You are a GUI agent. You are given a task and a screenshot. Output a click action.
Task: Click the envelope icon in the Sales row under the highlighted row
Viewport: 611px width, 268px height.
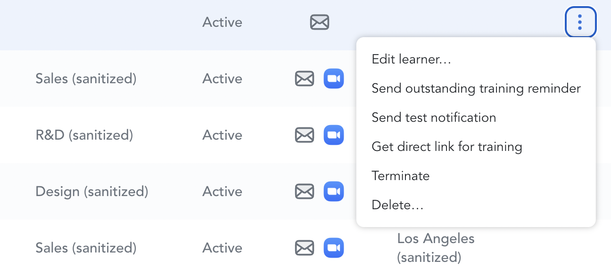click(305, 79)
